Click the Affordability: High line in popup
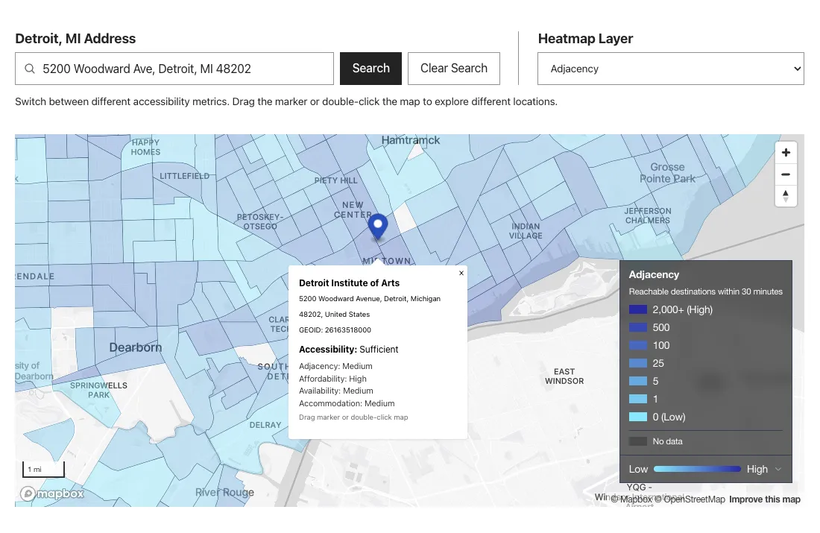Viewport: 820px width, 533px height. (332, 379)
